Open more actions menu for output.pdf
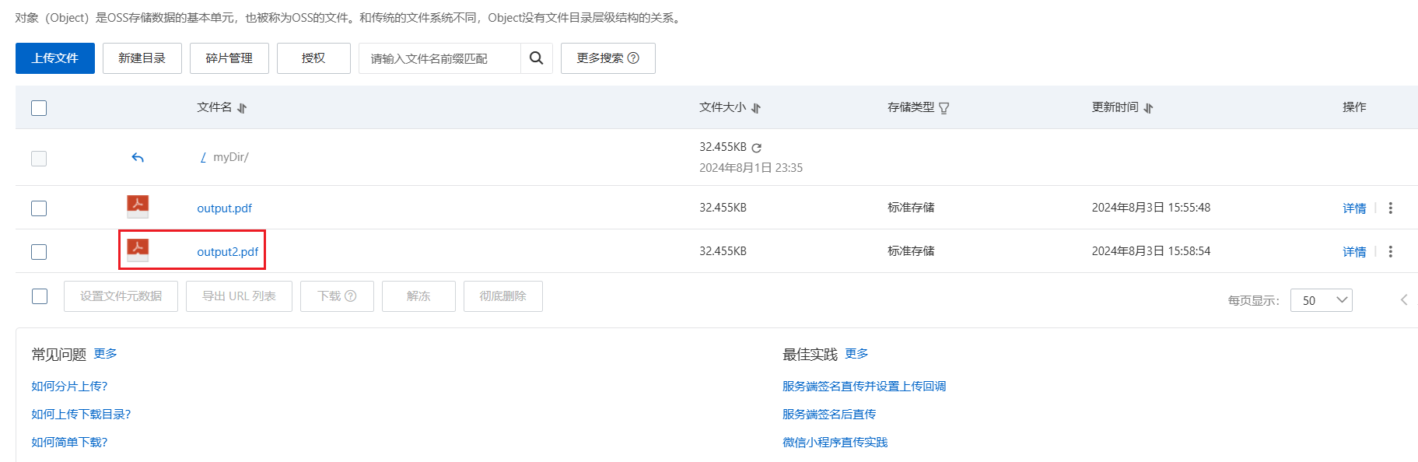The image size is (1418, 462). [1391, 208]
